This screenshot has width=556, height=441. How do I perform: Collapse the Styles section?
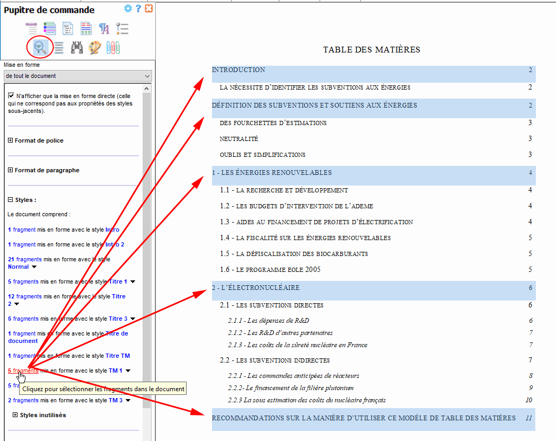pyautogui.click(x=10, y=200)
